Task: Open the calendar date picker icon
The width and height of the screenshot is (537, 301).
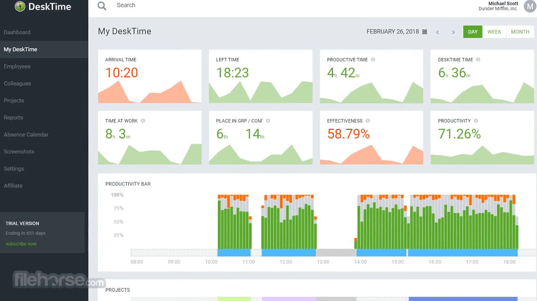Action: pos(424,32)
